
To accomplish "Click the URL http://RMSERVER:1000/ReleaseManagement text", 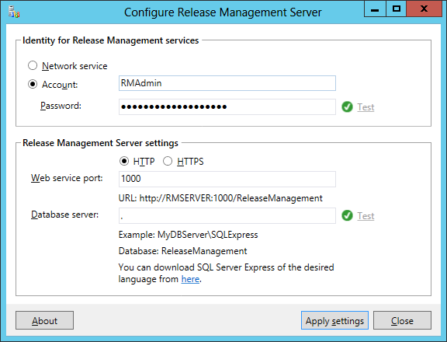I will pyautogui.click(x=220, y=198).
